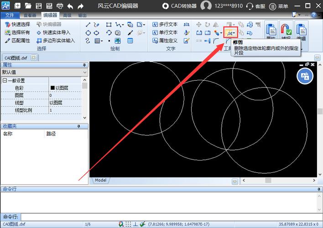Toggle ortho mode icon in status bar
This screenshot has height=228, width=323.
(x=135, y=224)
